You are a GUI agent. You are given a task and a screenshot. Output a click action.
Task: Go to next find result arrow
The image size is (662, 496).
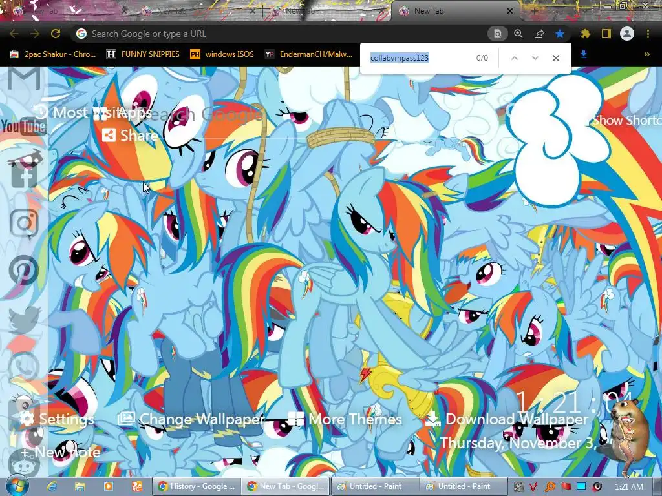535,58
